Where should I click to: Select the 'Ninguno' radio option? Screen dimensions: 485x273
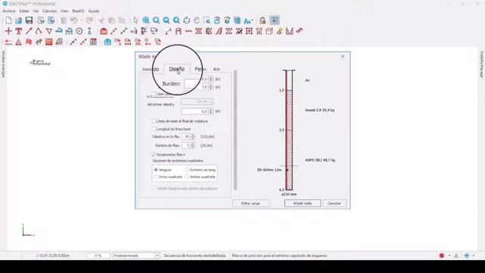(156, 170)
